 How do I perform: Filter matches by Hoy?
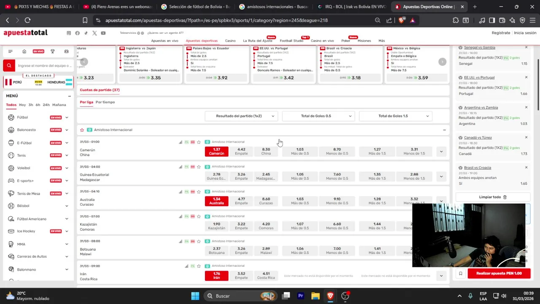tap(22, 105)
